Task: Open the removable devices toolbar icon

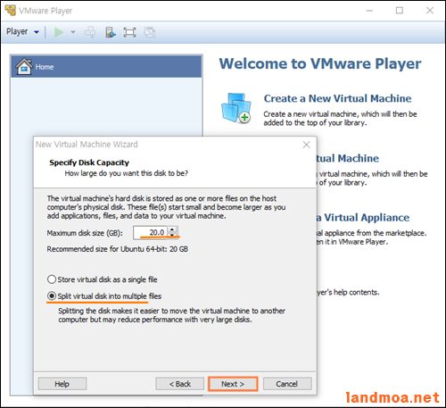Action: [111, 32]
